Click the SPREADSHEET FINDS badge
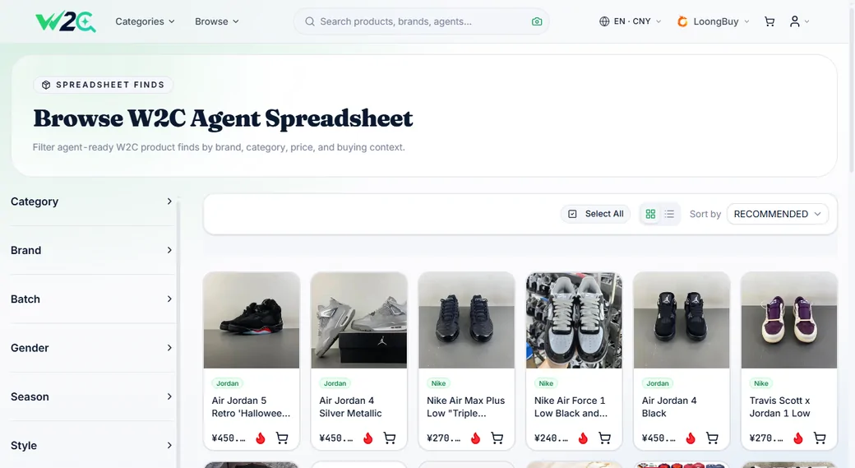855x468 pixels. pos(103,85)
